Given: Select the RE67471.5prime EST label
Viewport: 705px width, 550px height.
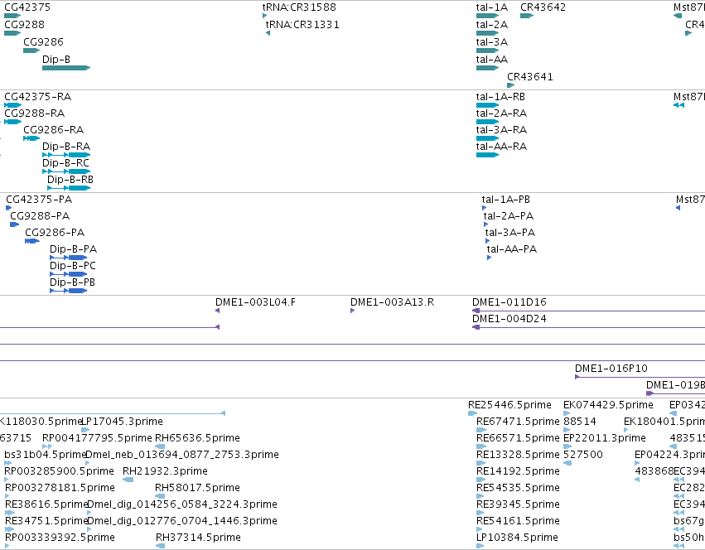Looking at the screenshot, I should (x=518, y=422).
